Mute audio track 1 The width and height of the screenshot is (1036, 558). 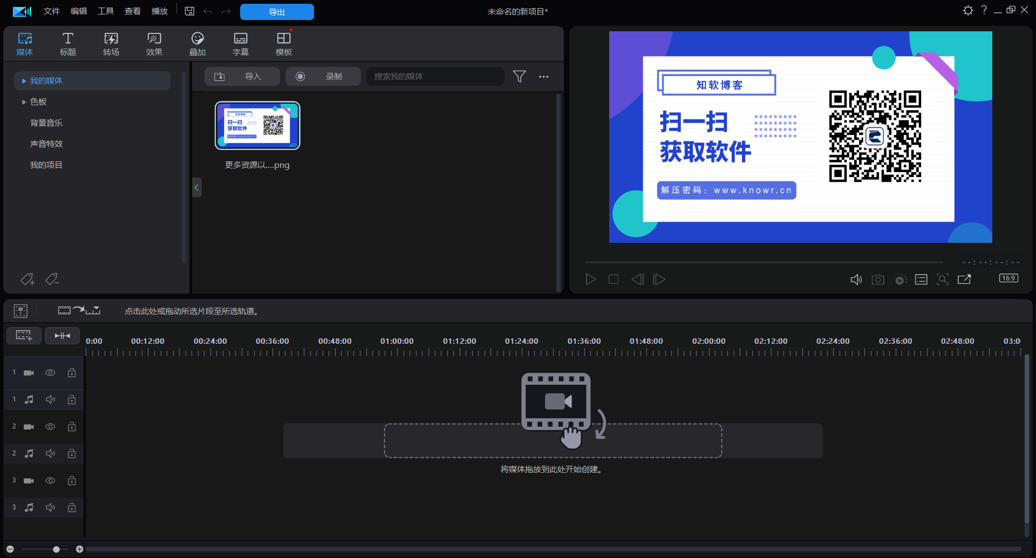pyautogui.click(x=50, y=400)
